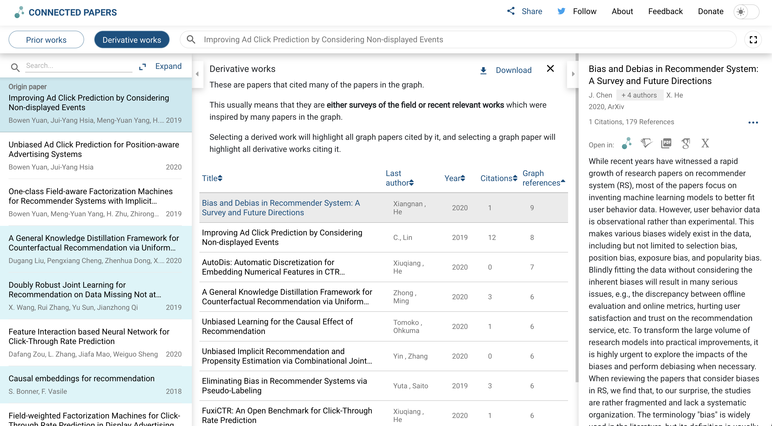Close the Derivative works panel

coord(550,69)
